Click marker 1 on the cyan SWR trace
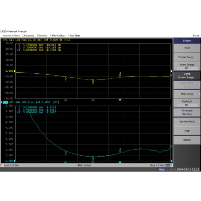 click(x=66, y=153)
